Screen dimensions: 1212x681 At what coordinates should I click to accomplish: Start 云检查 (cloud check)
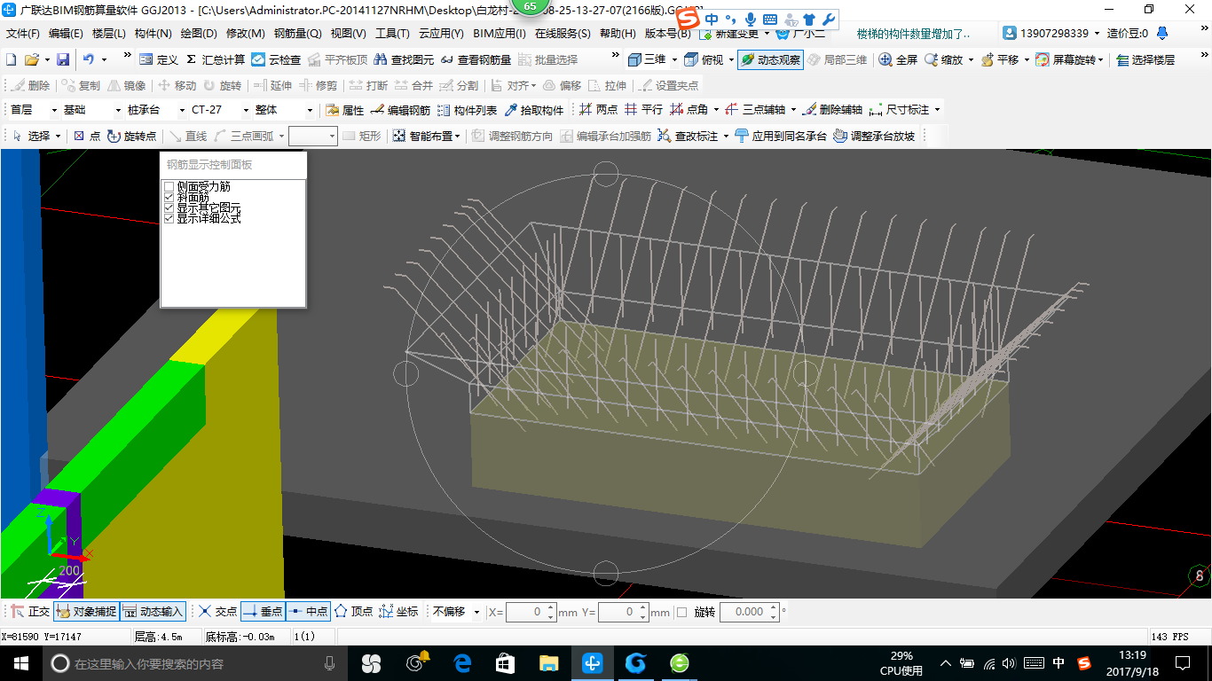[x=276, y=59]
